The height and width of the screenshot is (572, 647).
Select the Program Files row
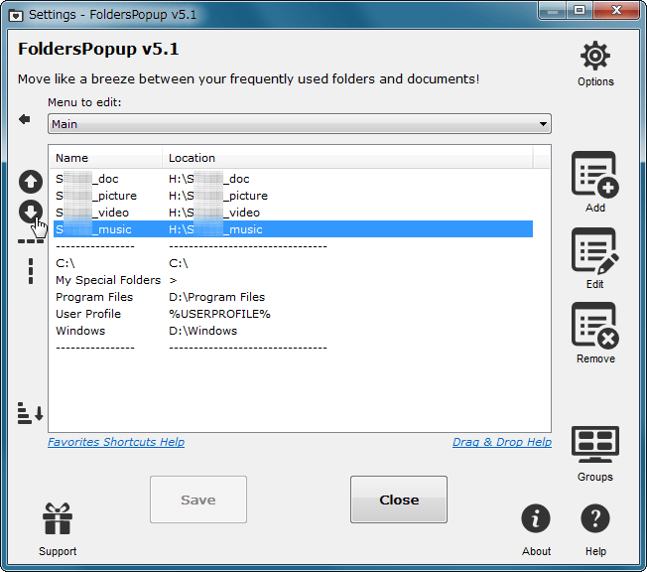(x=293, y=297)
